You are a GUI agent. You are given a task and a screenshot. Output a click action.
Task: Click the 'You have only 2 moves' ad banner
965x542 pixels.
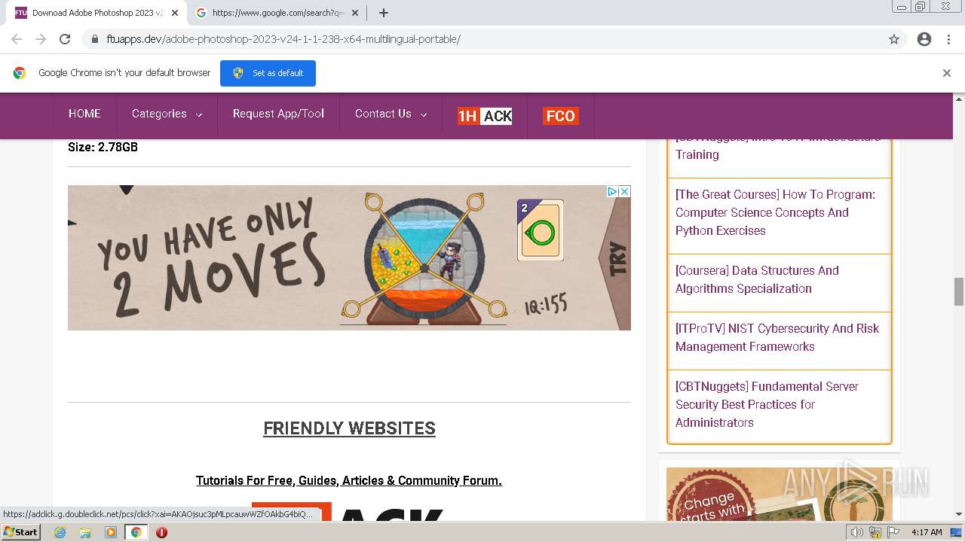point(349,257)
